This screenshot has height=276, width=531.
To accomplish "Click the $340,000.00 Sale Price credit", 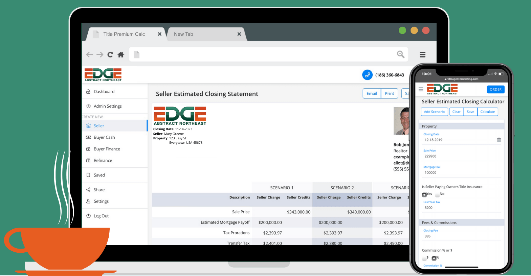I will pyautogui.click(x=359, y=212).
